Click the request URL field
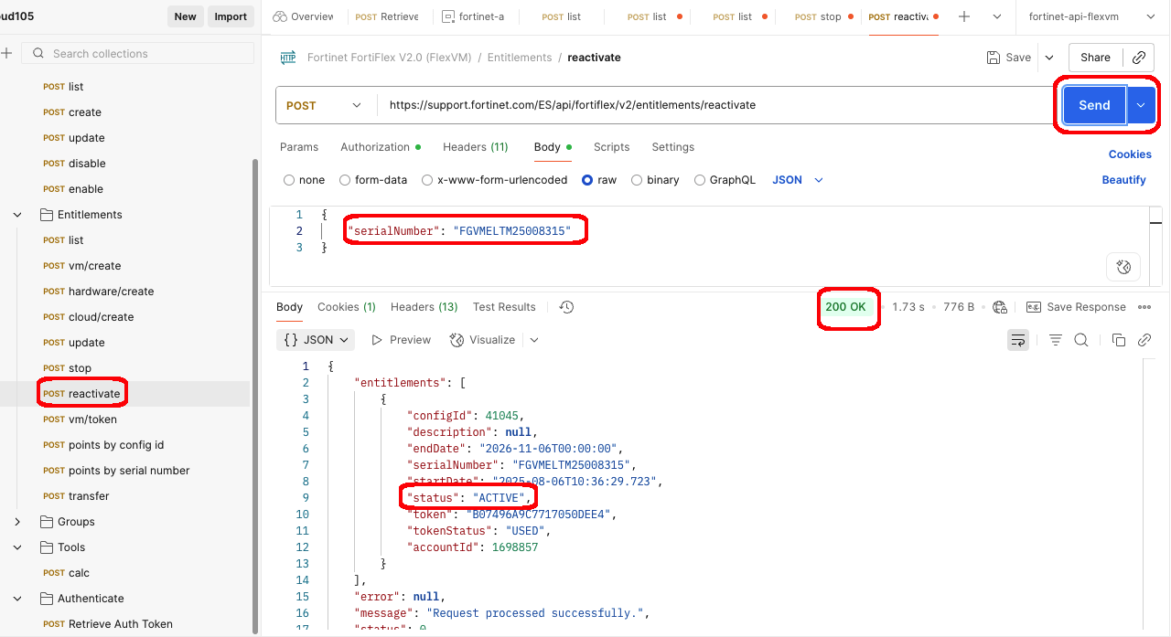The width and height of the screenshot is (1171, 637). pos(715,105)
